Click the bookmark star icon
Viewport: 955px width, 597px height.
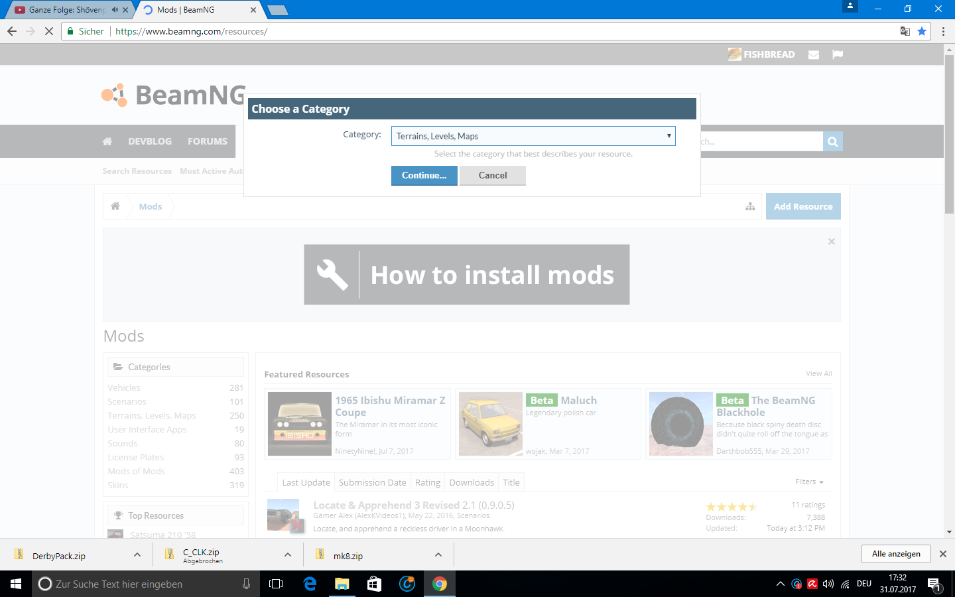922,31
